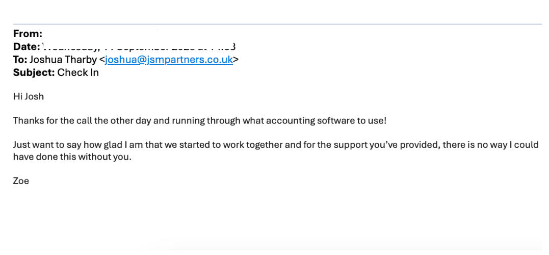549x255 pixels.
Task: Click the bold "Subject:" header label
Action: [34, 72]
